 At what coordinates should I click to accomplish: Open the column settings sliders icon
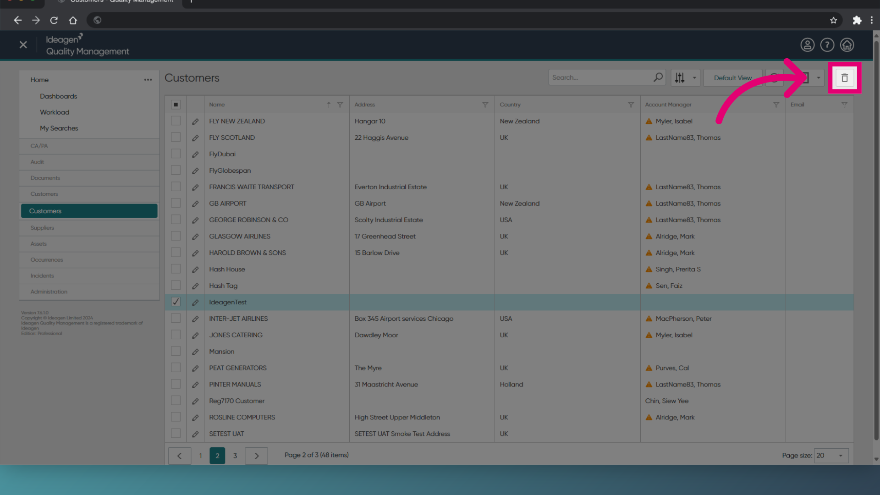680,78
